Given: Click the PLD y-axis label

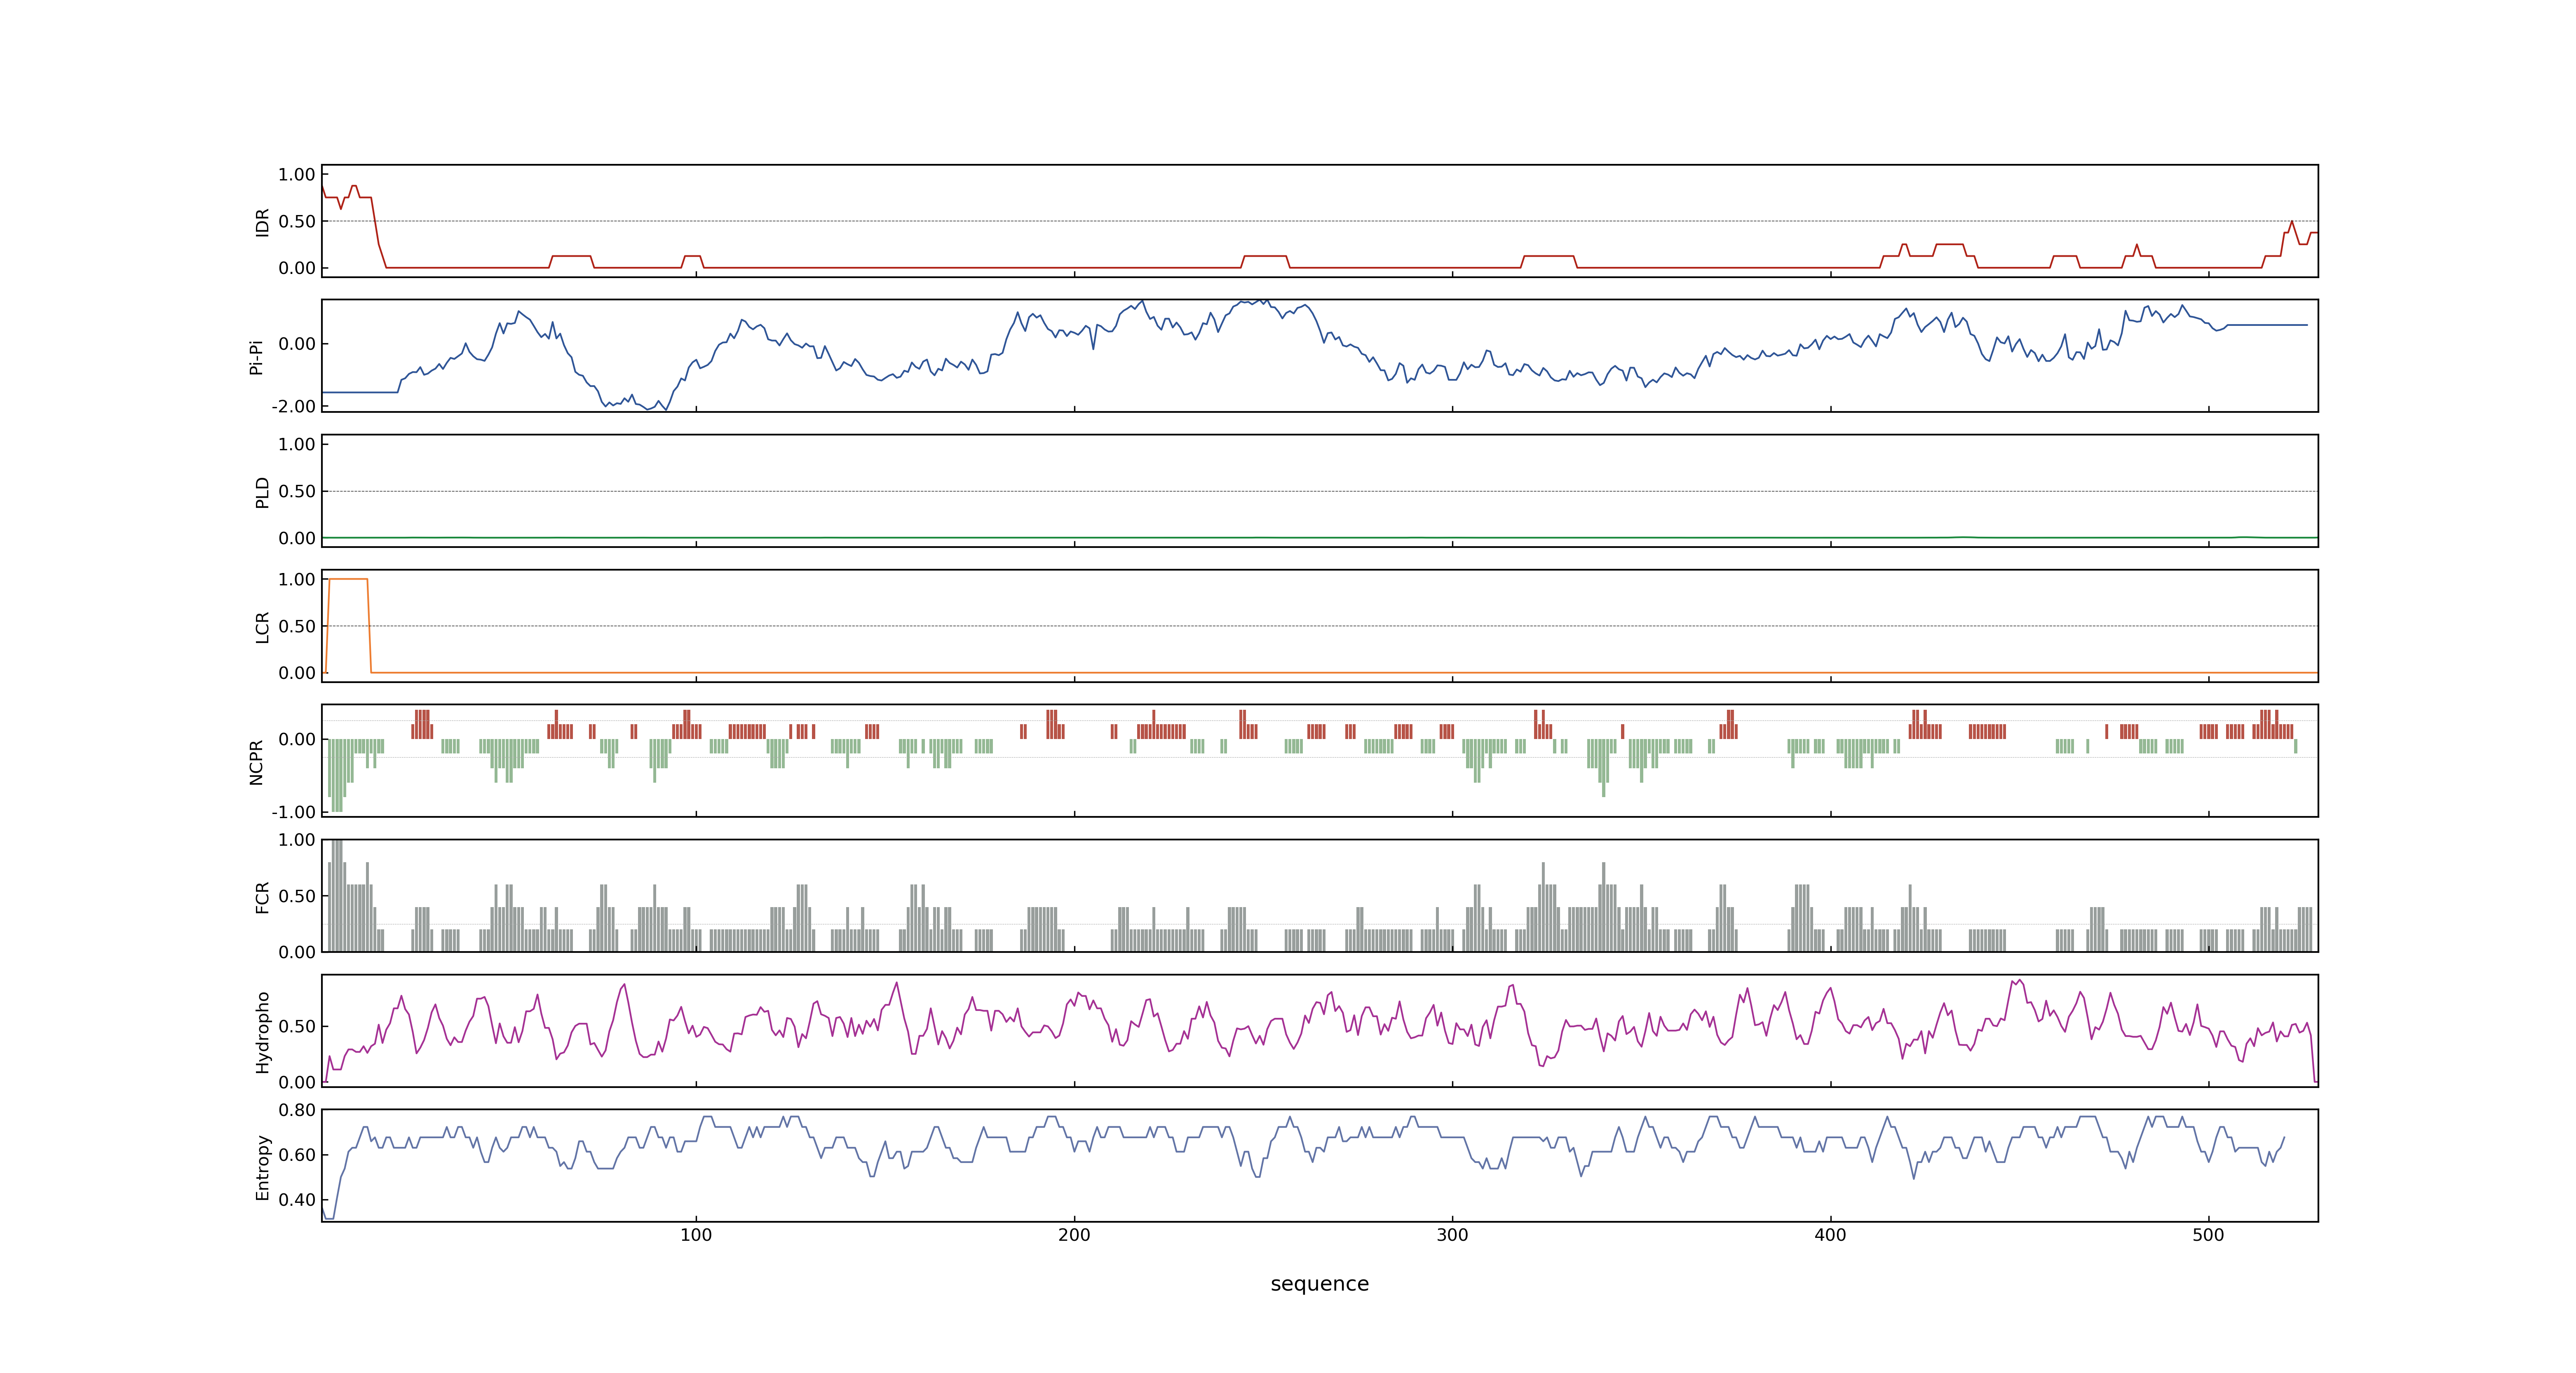Looking at the screenshot, I should [x=262, y=491].
